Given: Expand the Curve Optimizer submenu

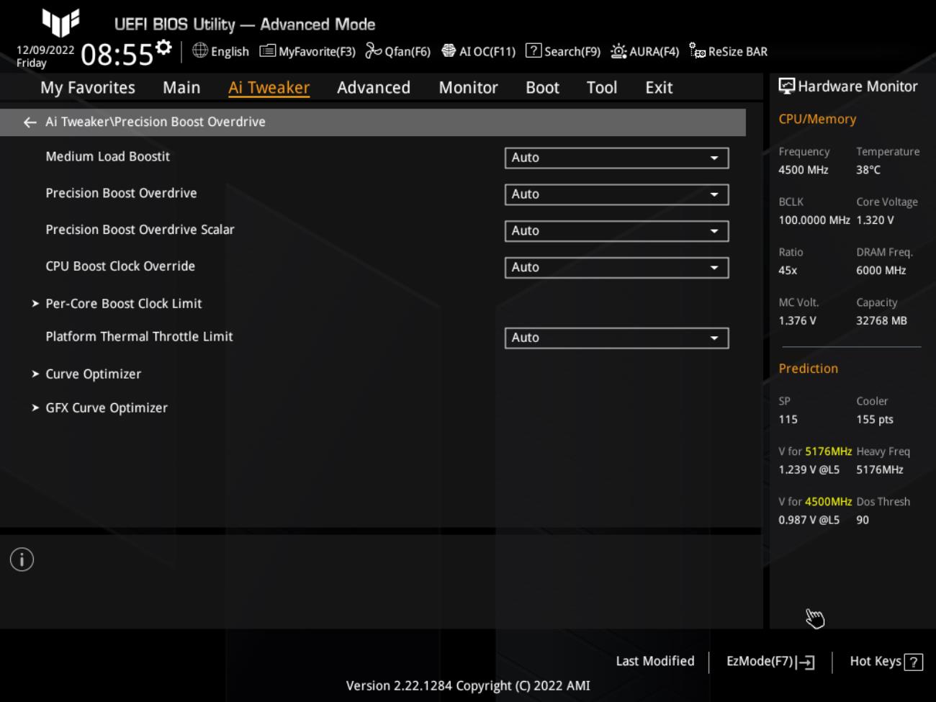Looking at the screenshot, I should pos(86,374).
